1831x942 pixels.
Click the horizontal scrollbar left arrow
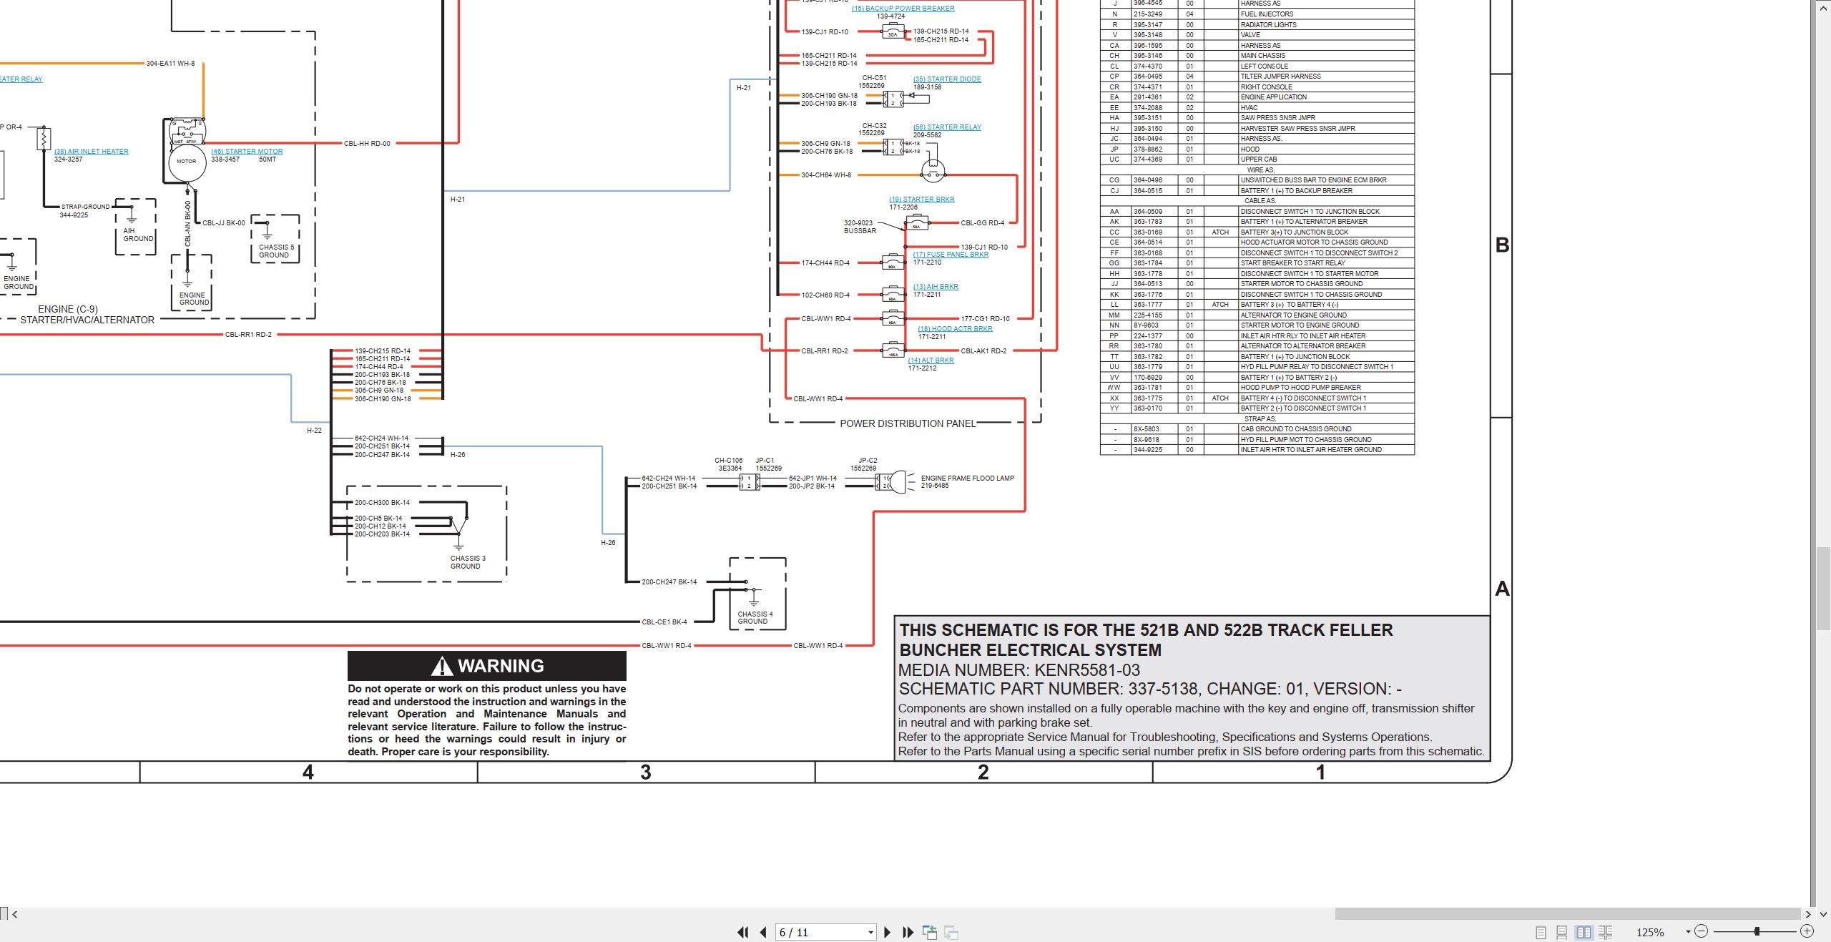pyautogui.click(x=14, y=914)
